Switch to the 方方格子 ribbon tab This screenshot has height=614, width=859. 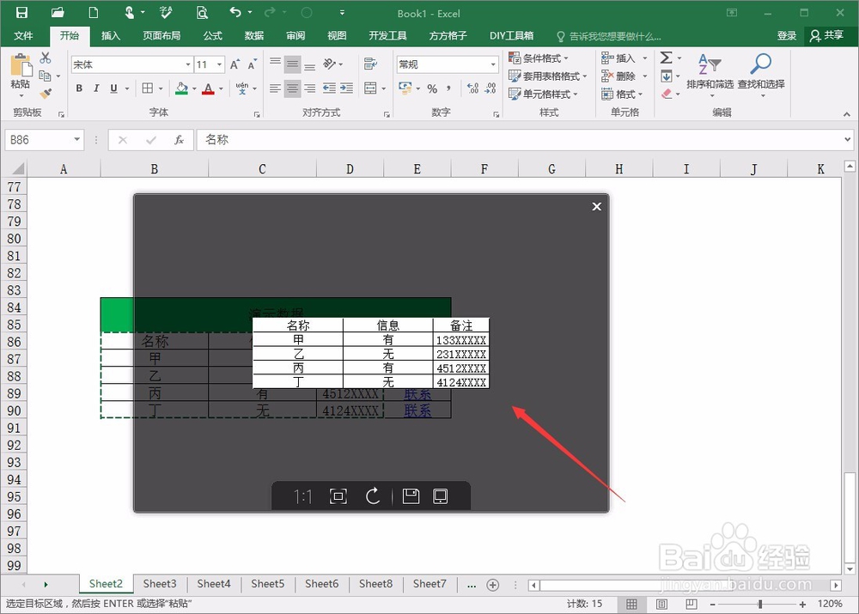coord(448,35)
